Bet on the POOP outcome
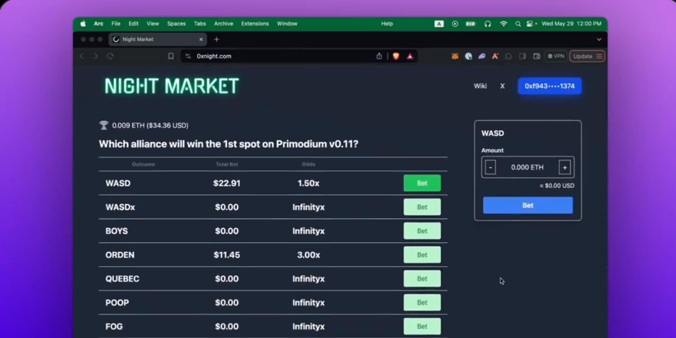Viewport: 676px width, 338px height. [x=422, y=303]
